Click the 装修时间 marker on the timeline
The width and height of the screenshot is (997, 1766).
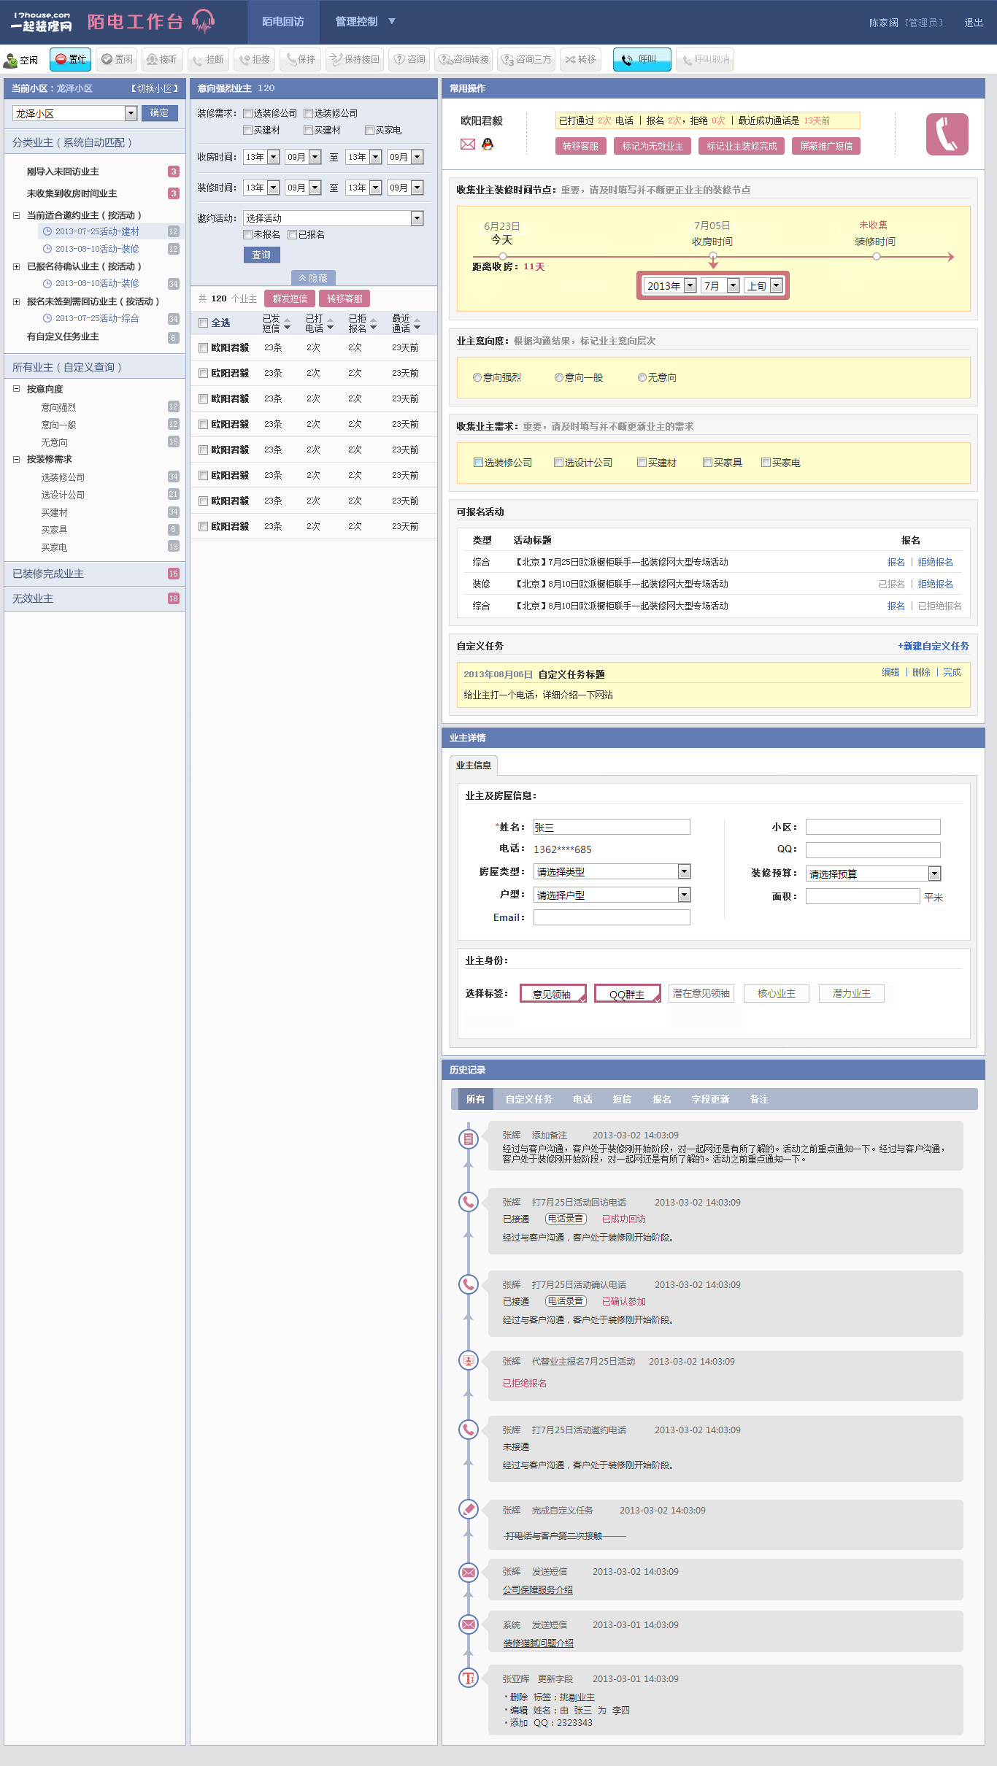click(876, 256)
